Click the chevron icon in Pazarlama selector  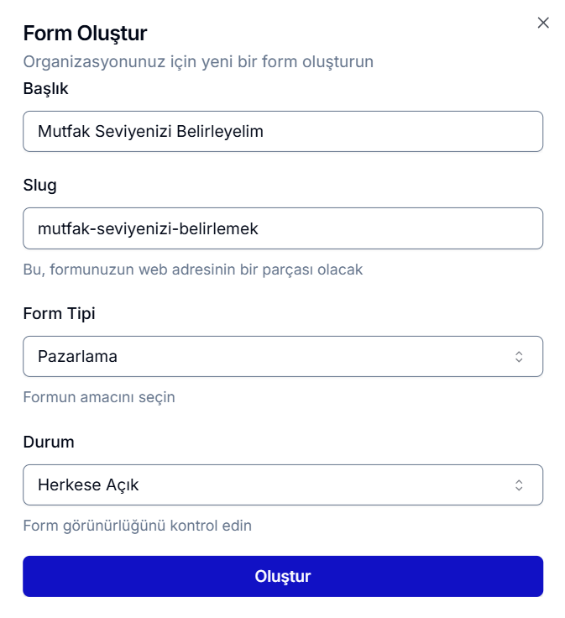[519, 356]
